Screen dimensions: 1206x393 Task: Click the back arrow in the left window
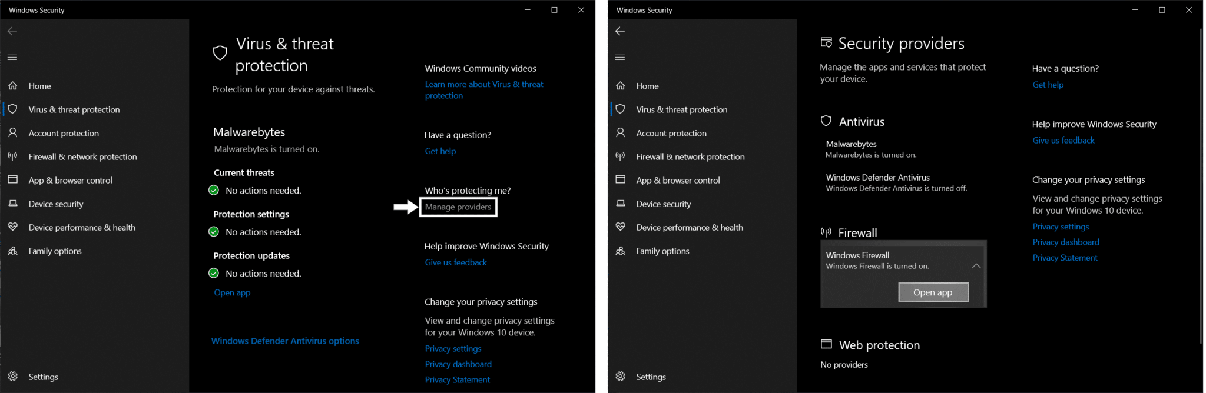coord(12,31)
